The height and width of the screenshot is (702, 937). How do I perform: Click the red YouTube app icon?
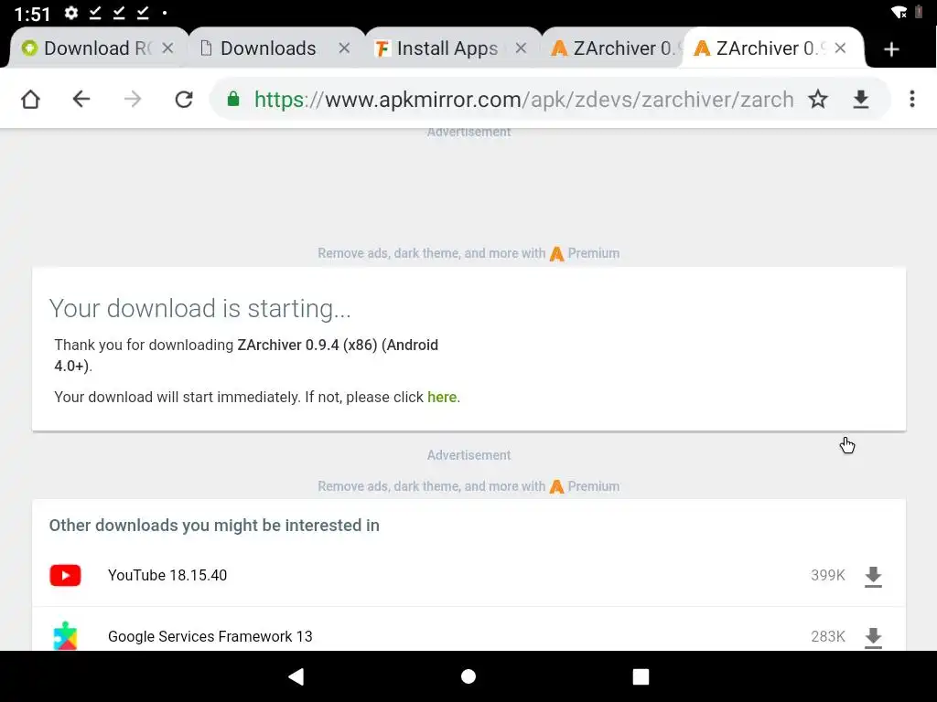tap(65, 576)
